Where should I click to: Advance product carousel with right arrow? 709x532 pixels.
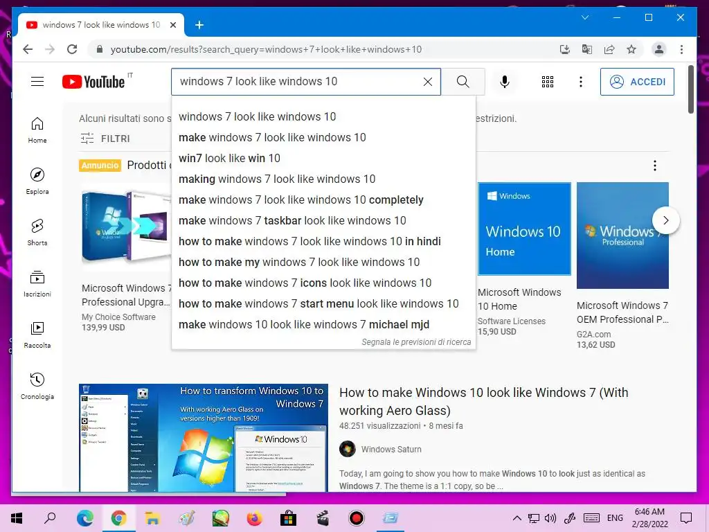pos(665,220)
